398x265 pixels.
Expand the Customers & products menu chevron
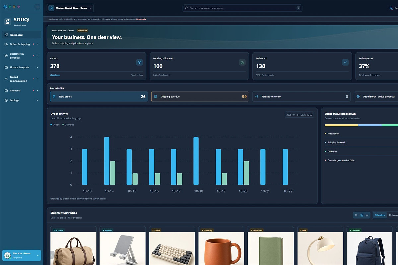tap(37, 56)
